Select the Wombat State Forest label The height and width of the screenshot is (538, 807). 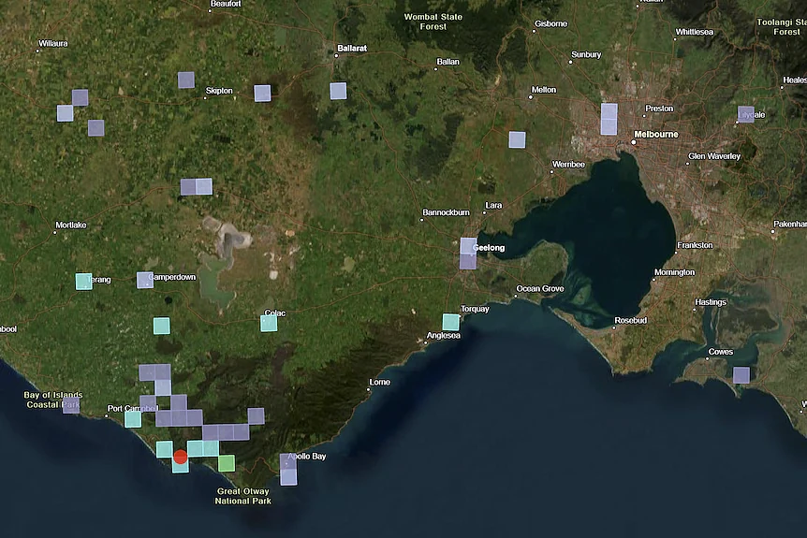pyautogui.click(x=433, y=22)
